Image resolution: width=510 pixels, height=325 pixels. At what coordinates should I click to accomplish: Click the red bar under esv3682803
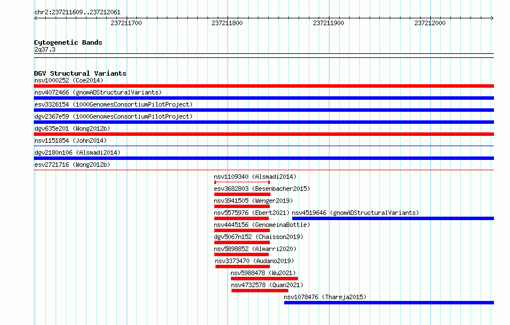click(x=242, y=194)
